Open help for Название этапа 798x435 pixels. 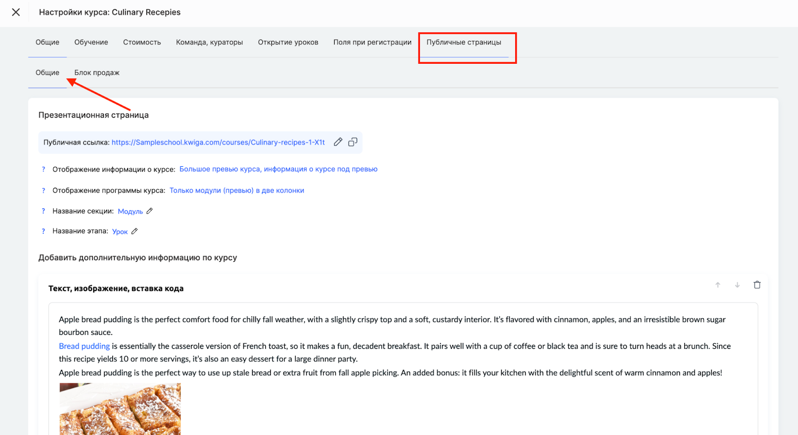click(x=43, y=231)
